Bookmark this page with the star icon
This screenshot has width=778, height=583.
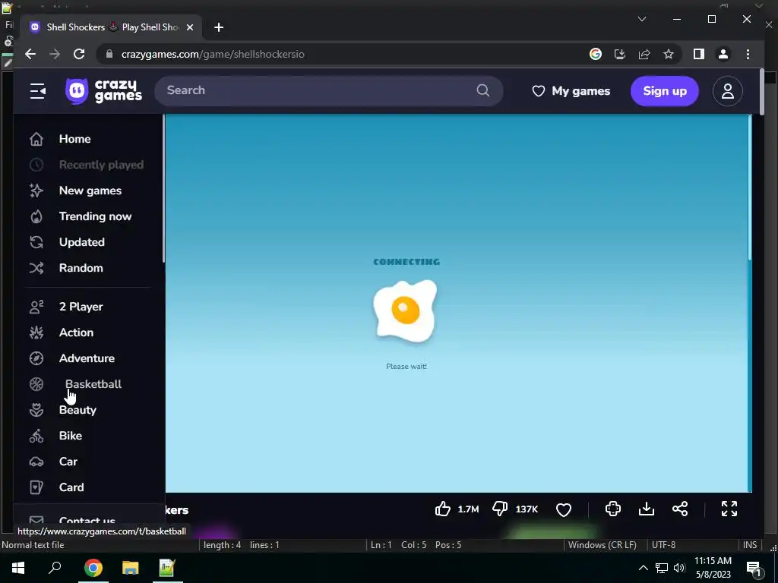pyautogui.click(x=669, y=54)
